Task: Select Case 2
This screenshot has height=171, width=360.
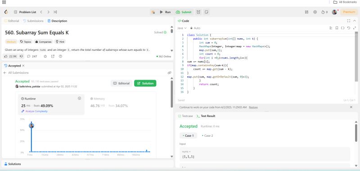Action: [207, 135]
